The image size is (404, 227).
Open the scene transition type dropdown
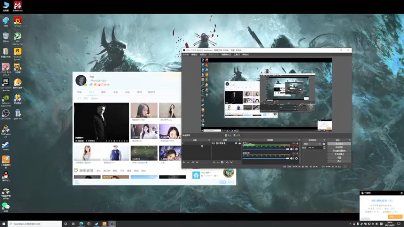pyautogui.click(x=312, y=144)
